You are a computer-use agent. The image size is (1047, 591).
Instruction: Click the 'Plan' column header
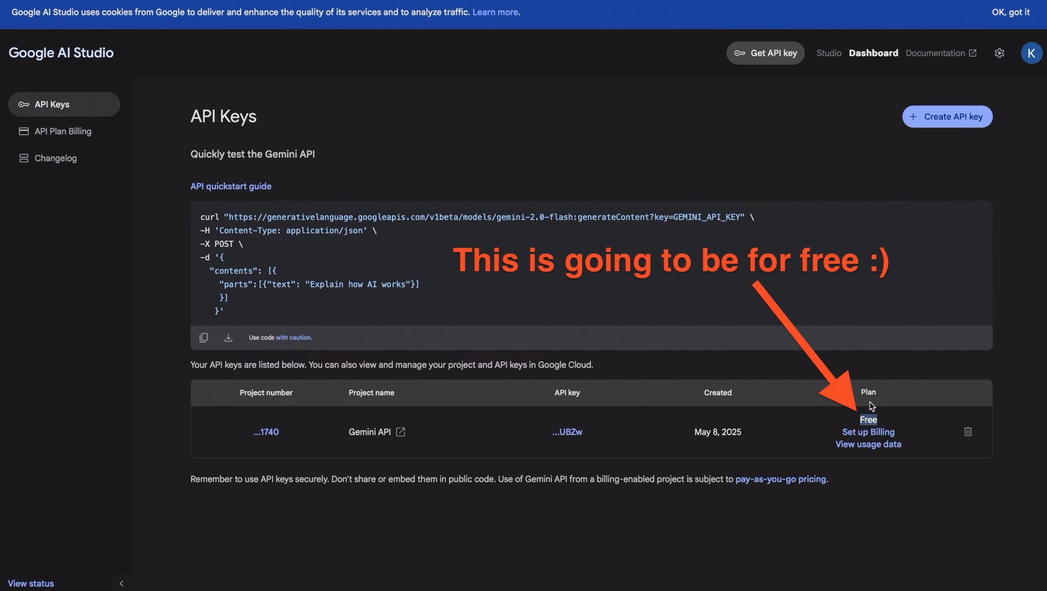tap(868, 392)
